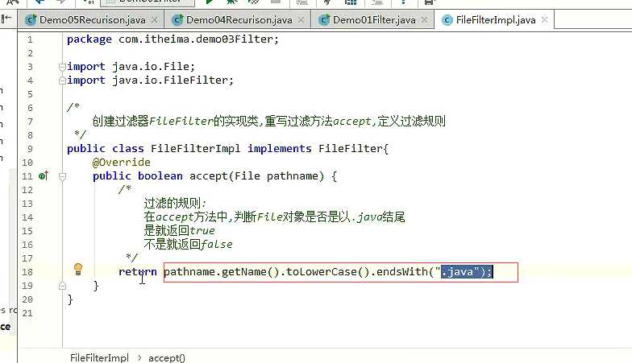632x363 pixels.
Task: Click comment line starting '创建过滤器FileFilter'
Action: click(x=269, y=121)
